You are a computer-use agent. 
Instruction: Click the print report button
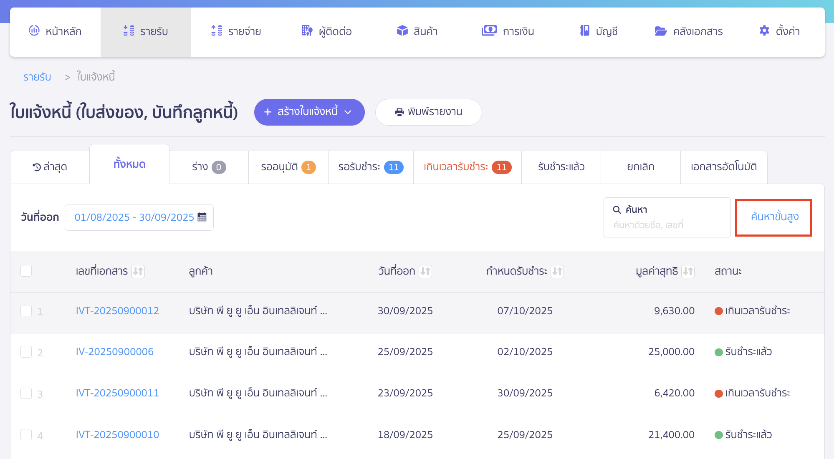point(428,112)
